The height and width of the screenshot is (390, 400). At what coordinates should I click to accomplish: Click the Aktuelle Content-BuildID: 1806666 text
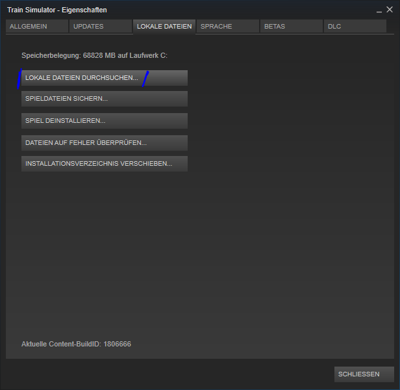[x=76, y=344]
